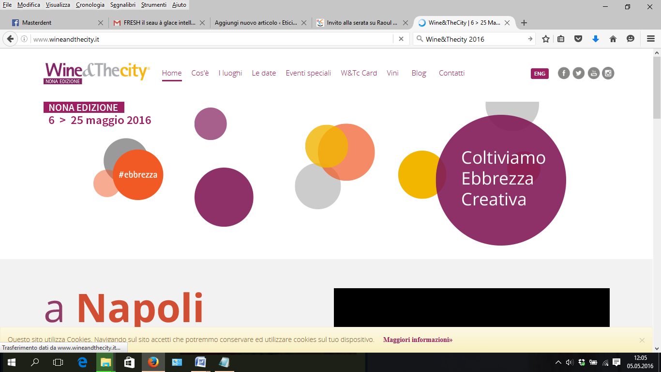Go to the Cos'è page
This screenshot has width=661, height=372.
coord(200,73)
